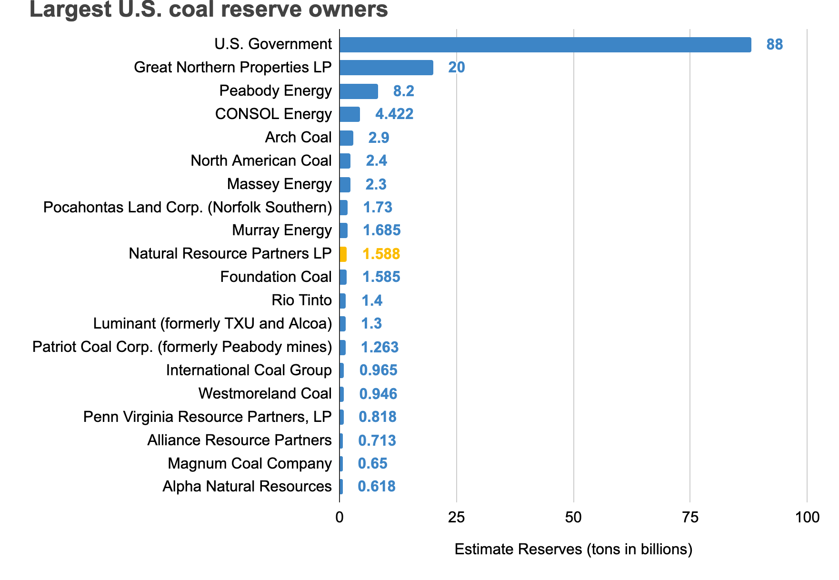This screenshot has width=839, height=580.
Task: Click the 'North American Coal' label
Action: (x=261, y=161)
